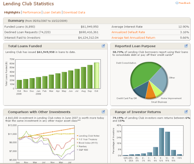Click the Debt Consolidation pie label

pyautogui.click(x=126, y=63)
